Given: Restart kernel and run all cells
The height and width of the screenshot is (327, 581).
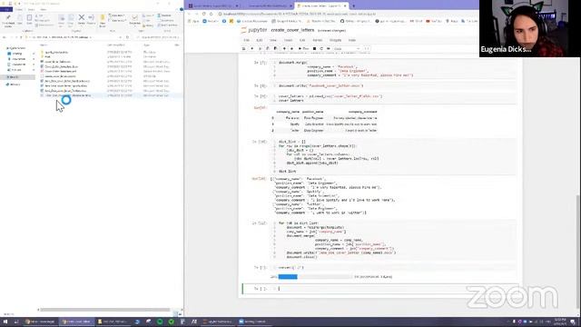Looking at the screenshot, I should [x=329, y=48].
